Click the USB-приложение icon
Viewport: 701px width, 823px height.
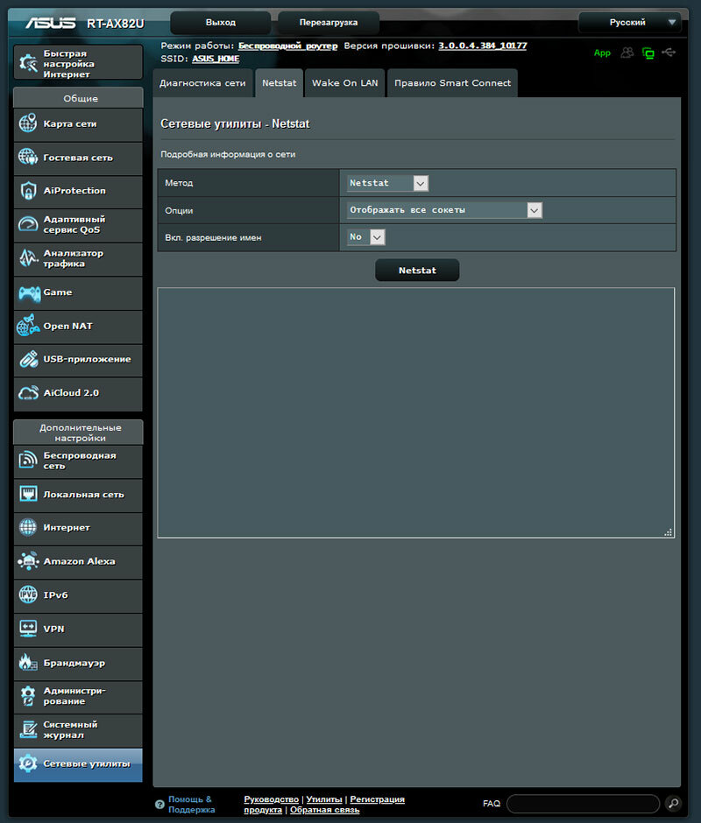pyautogui.click(x=28, y=359)
